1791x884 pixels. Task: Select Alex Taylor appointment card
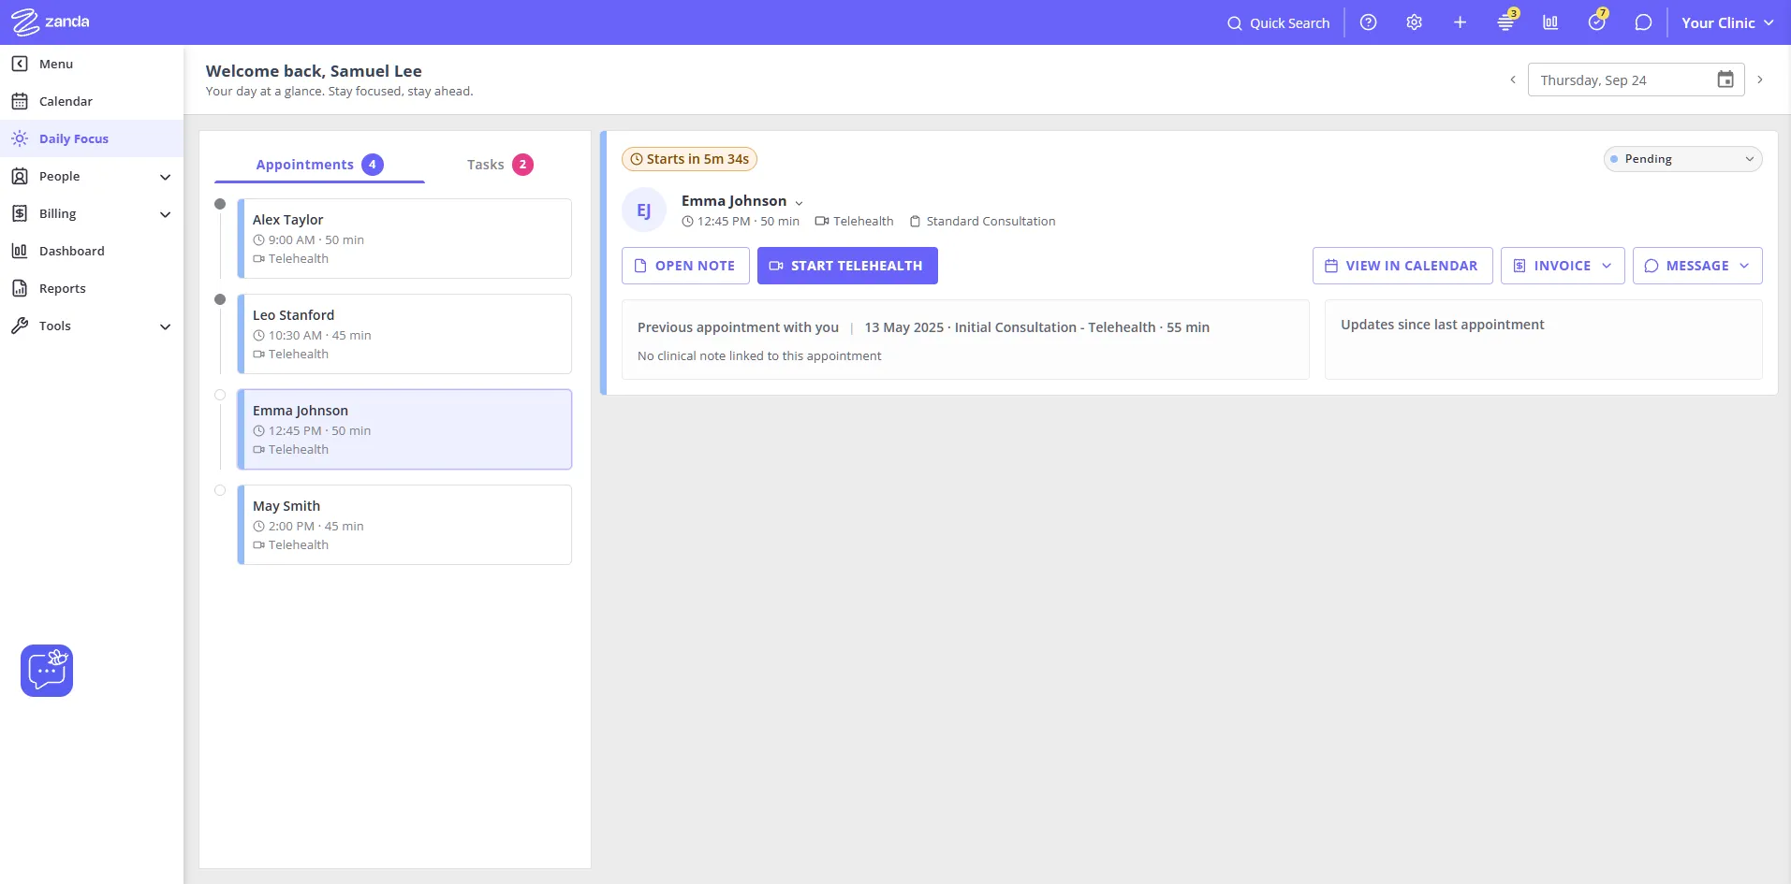coord(404,239)
